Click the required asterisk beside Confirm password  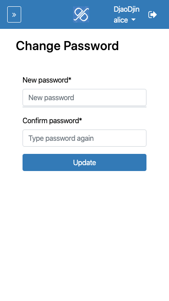pyautogui.click(x=81, y=120)
